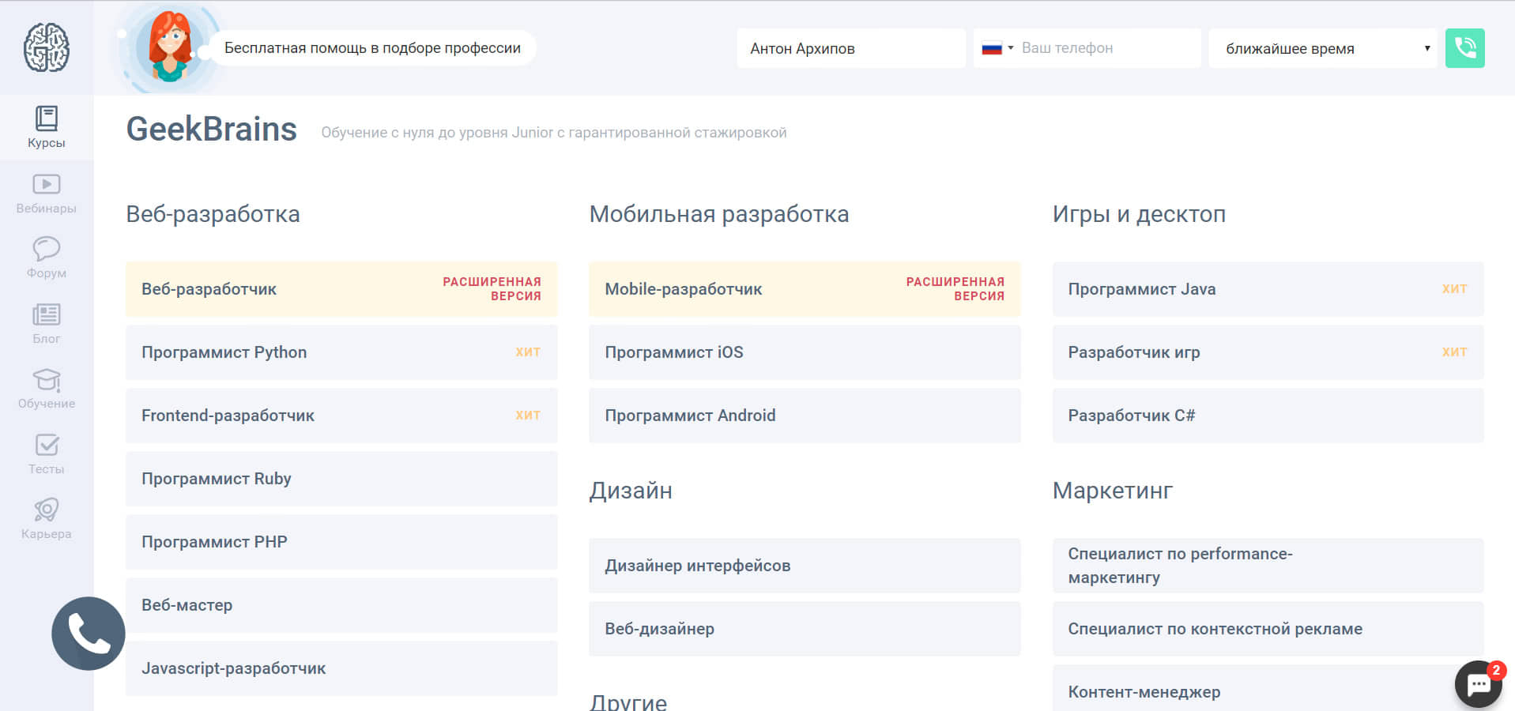Image resolution: width=1515 pixels, height=711 pixels.
Task: Go to the Forum (Форум) sidebar icon
Action: click(x=46, y=258)
